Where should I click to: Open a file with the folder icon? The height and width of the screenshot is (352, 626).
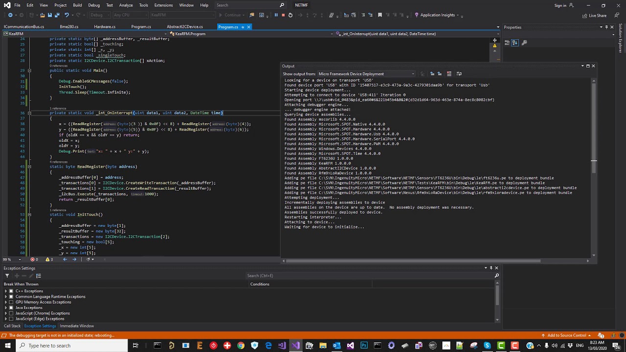pyautogui.click(x=43, y=15)
